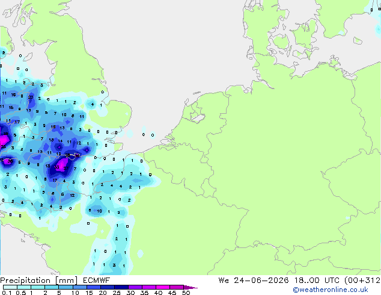Click the '35' legend scale label

[x=144, y=293]
